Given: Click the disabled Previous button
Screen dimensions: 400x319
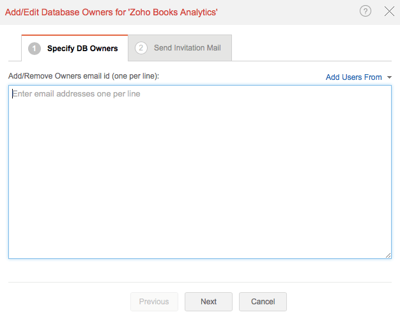Looking at the screenshot, I should pyautogui.click(x=154, y=302).
